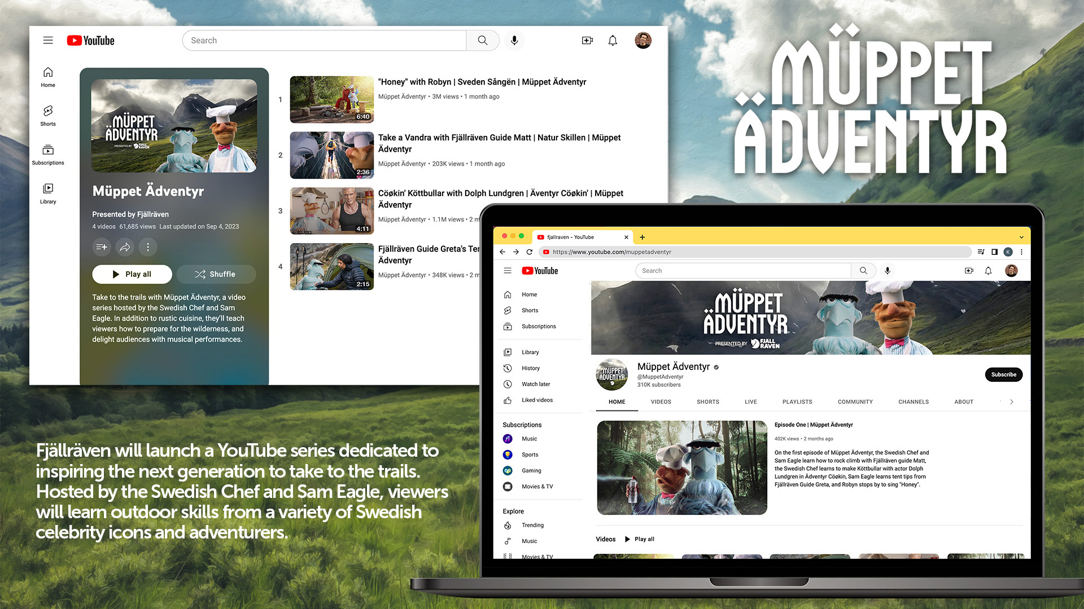
Task: Switch to the VIDEOS channel tab
Action: (661, 402)
